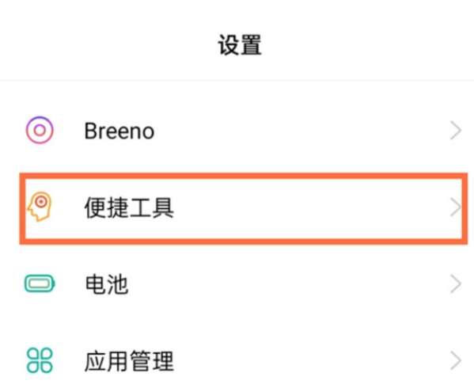Tap empty space in the 电池 row
Viewport: 474px width, 388px height.
302,283
